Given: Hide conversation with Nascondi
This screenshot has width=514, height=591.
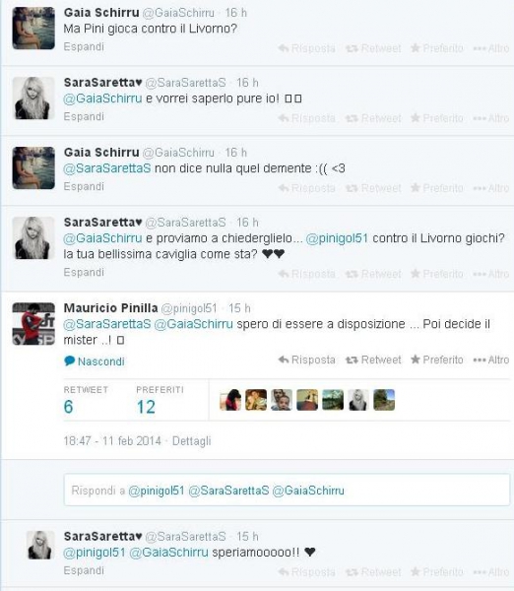Looking at the screenshot, I should click(95, 361).
